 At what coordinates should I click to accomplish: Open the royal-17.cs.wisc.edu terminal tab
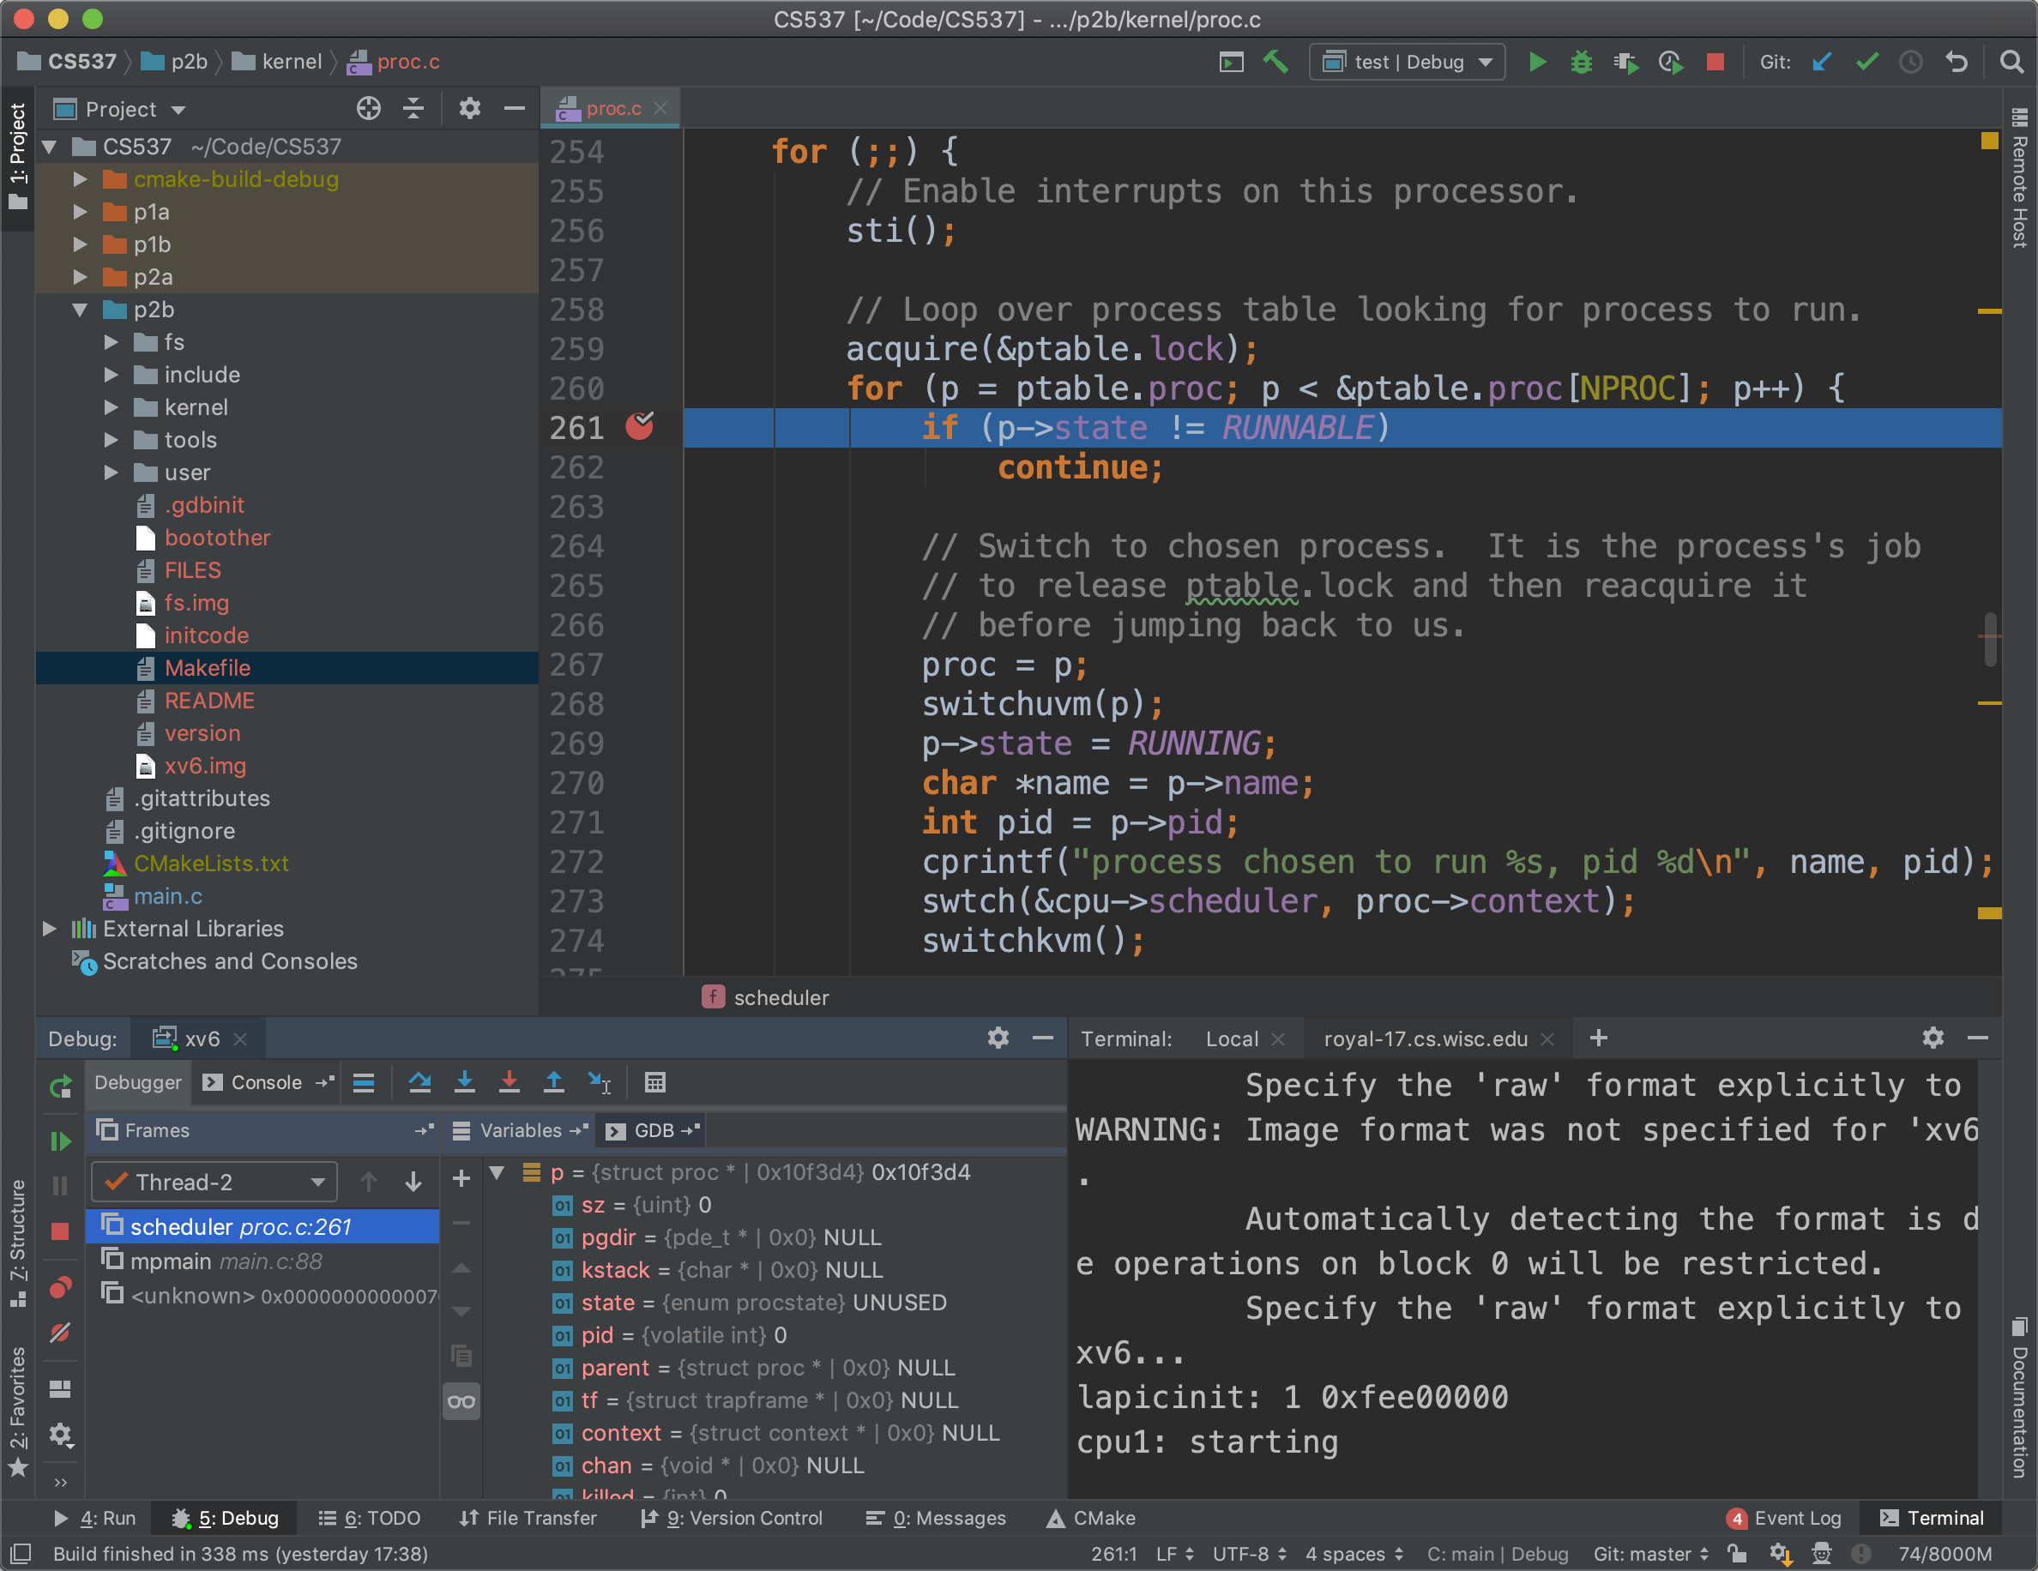coord(1425,1038)
